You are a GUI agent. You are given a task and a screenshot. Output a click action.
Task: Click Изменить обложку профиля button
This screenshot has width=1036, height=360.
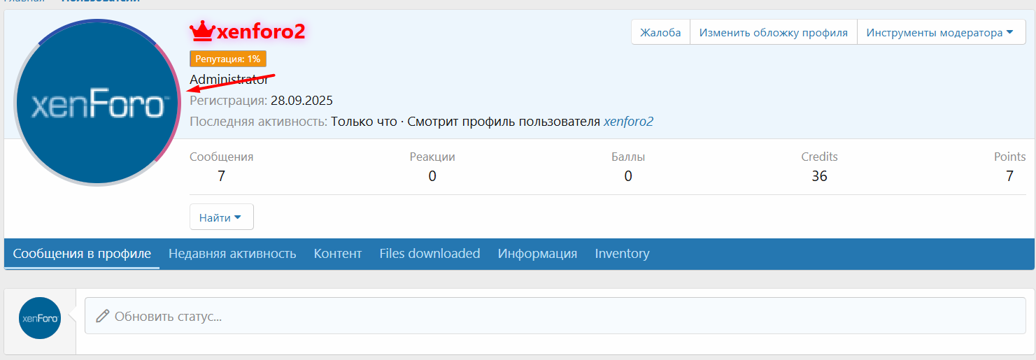click(x=773, y=32)
